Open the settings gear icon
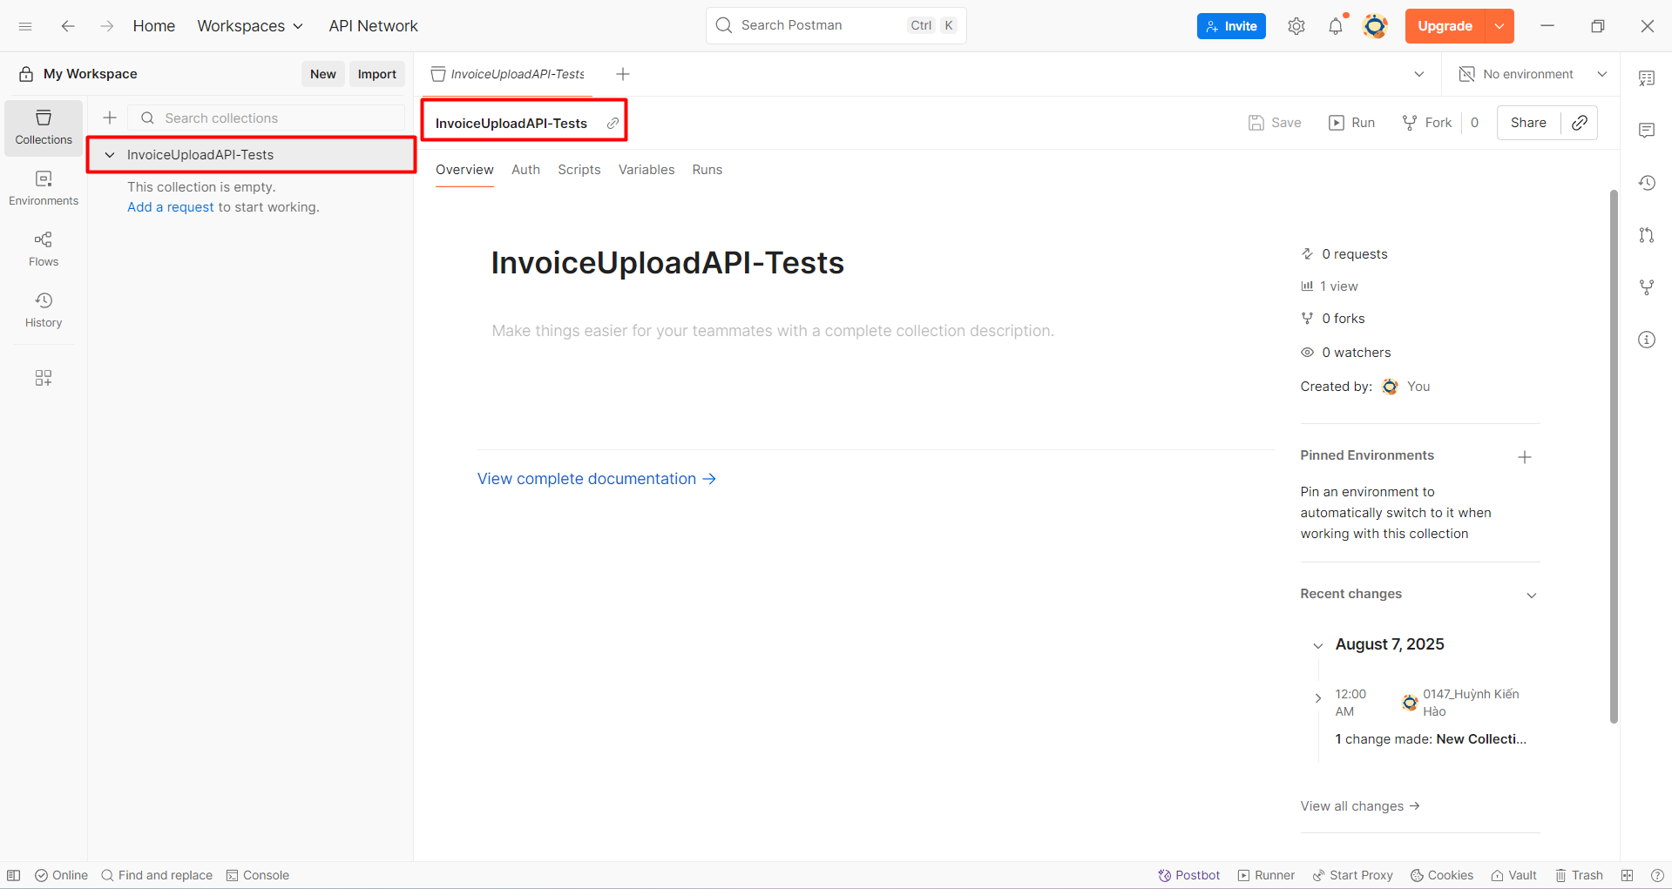This screenshot has height=889, width=1672. pyautogui.click(x=1296, y=26)
